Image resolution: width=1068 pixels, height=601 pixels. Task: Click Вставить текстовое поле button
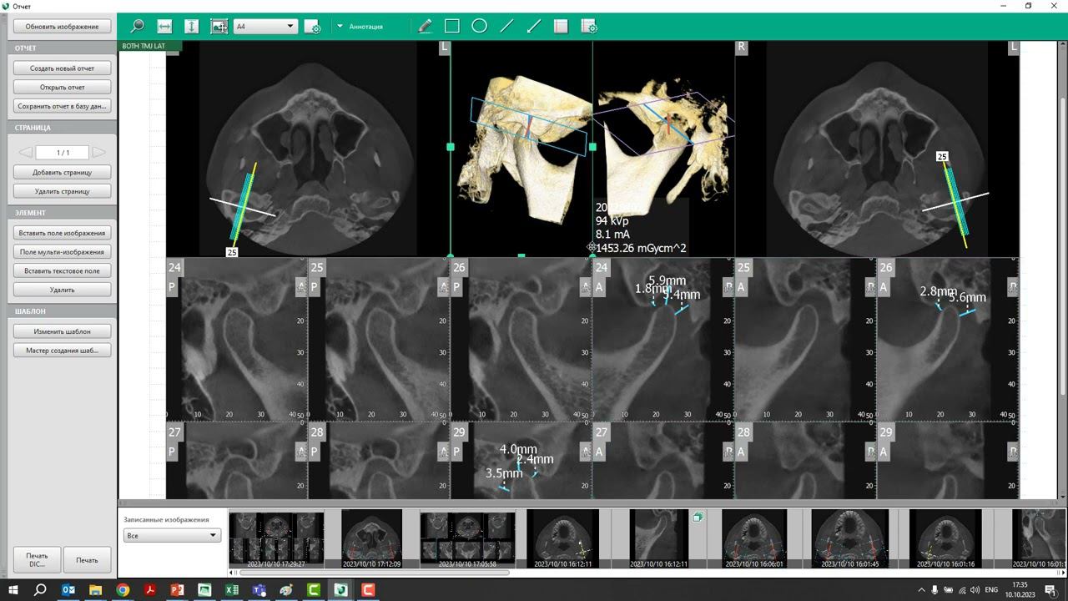[x=62, y=270]
